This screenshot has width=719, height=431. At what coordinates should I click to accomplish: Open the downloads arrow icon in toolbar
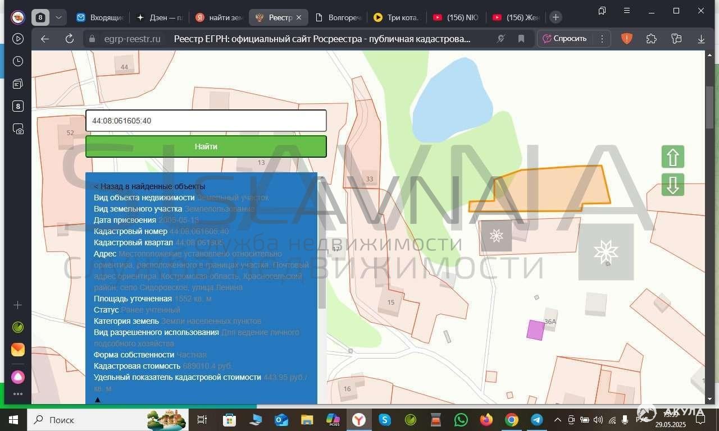point(701,39)
